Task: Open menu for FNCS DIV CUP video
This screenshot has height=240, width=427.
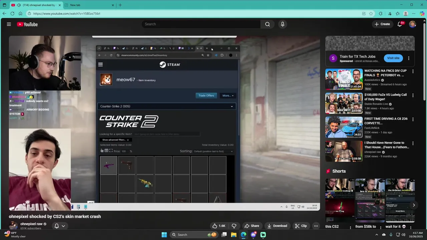Action: (x=413, y=71)
